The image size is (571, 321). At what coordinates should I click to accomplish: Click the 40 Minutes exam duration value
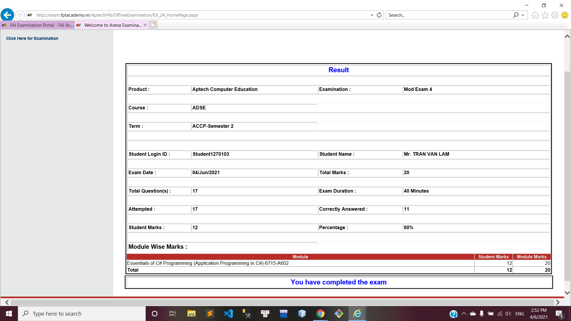pos(416,191)
